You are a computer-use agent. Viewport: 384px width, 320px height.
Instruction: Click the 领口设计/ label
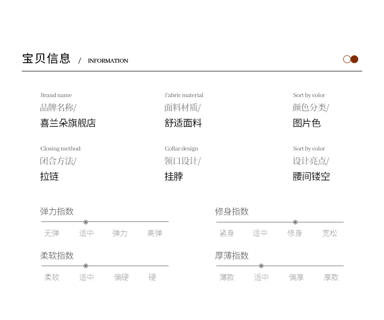tap(182, 161)
